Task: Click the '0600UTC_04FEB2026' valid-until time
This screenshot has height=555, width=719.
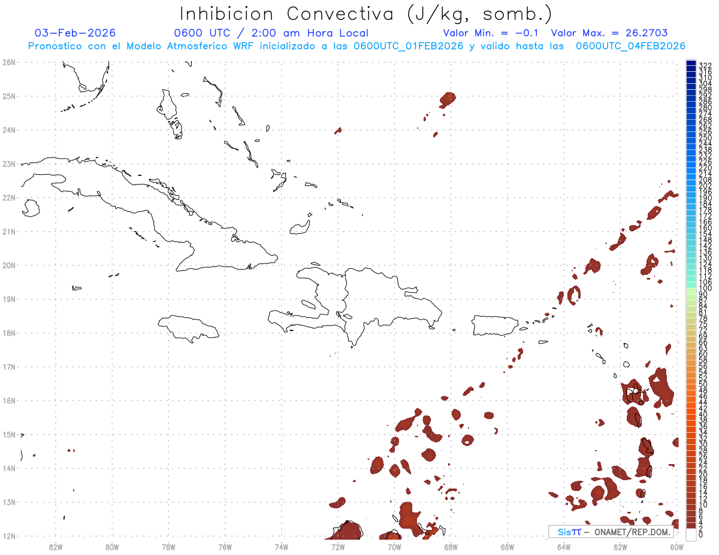Action: (631, 46)
